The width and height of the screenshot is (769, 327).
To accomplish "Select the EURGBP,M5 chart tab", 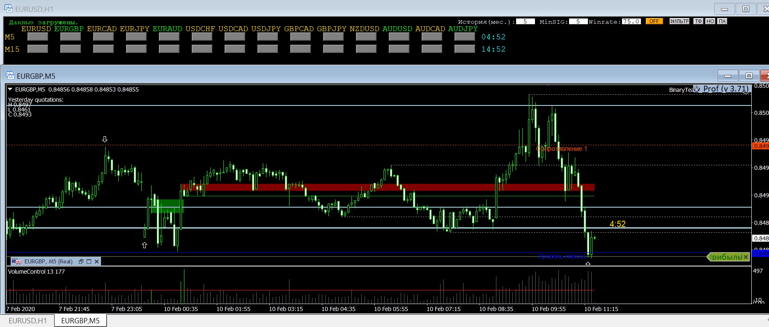I will [x=80, y=321].
